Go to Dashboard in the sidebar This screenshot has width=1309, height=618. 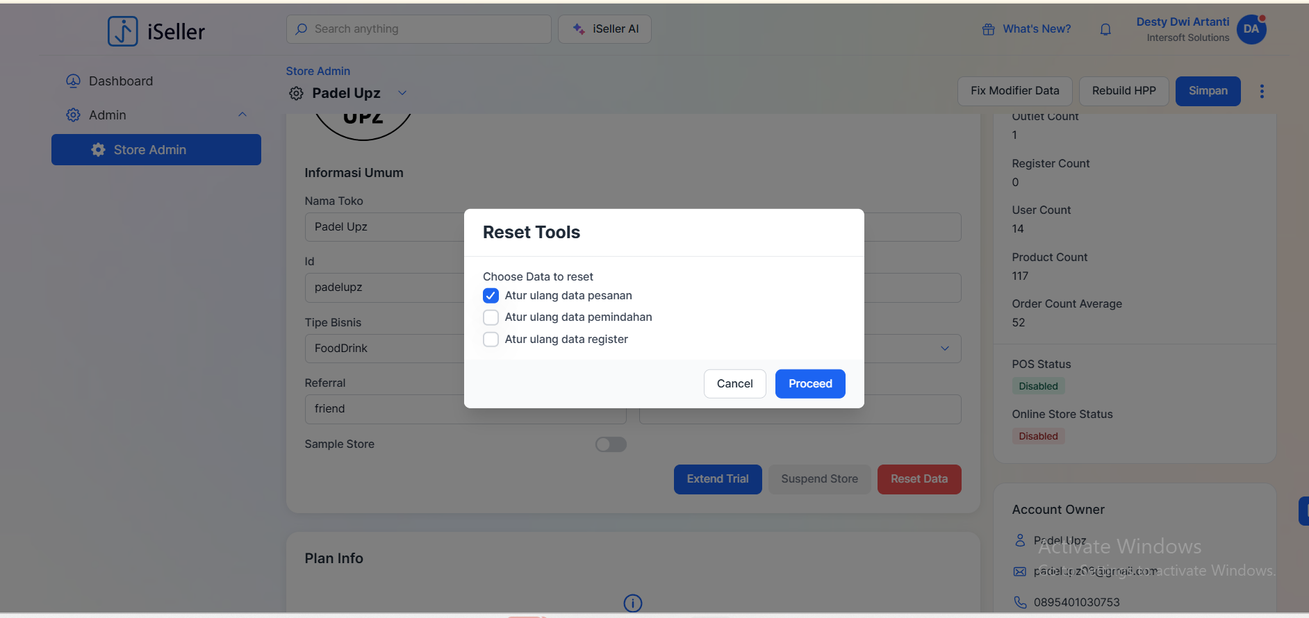[120, 81]
